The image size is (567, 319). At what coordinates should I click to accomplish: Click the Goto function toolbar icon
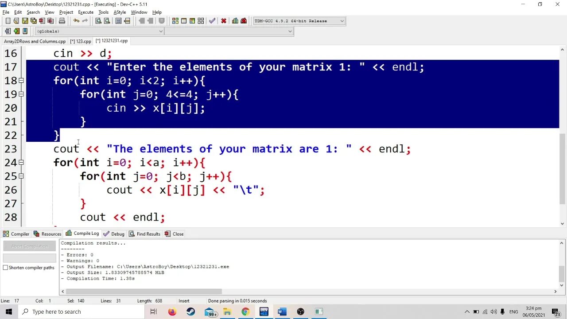(x=119, y=21)
